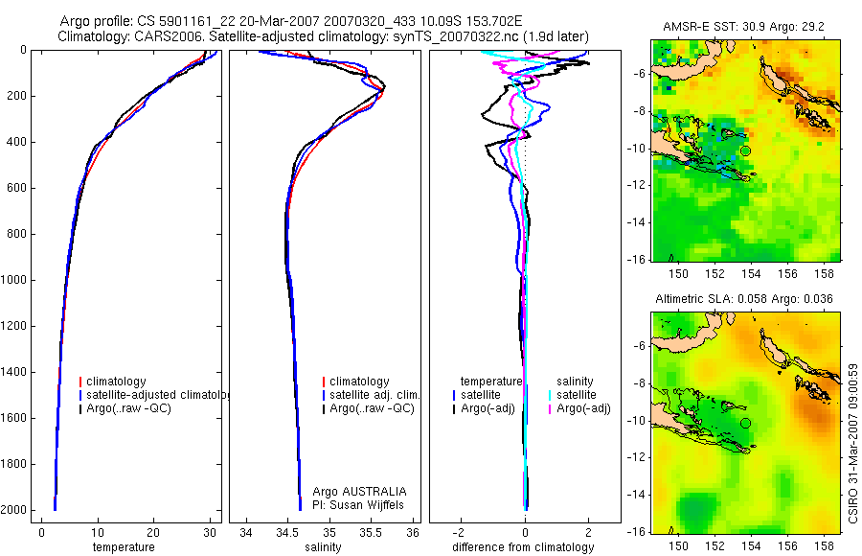Click cyan salinity satellite legend swatch
862x556 pixels.
pyautogui.click(x=550, y=395)
